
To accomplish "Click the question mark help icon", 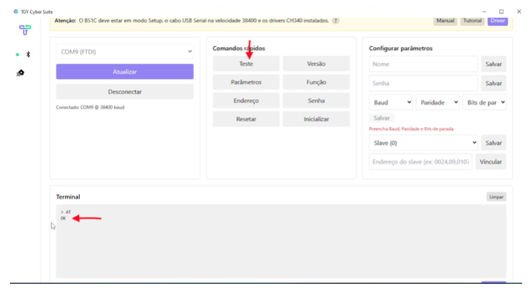I will coord(335,21).
